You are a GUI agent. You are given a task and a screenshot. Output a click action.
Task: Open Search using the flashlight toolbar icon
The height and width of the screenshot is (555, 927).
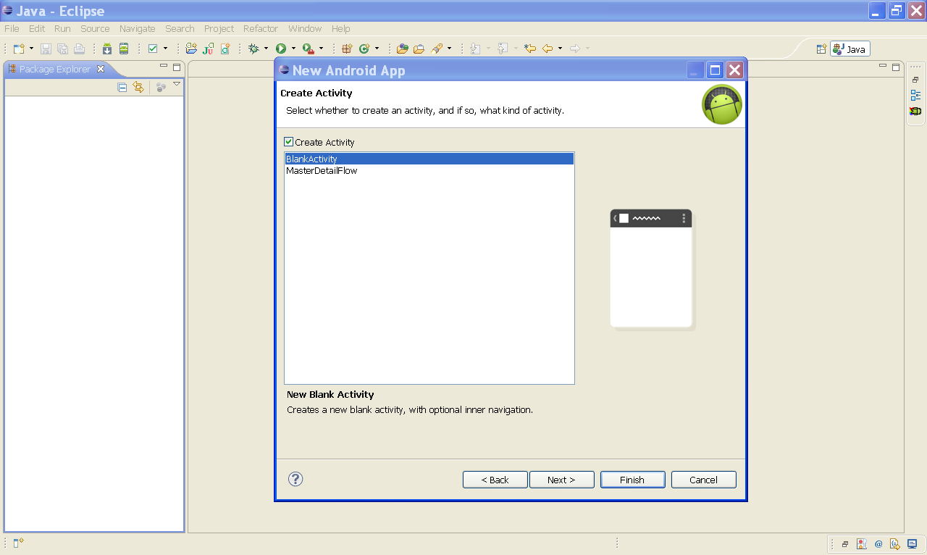[x=435, y=49]
